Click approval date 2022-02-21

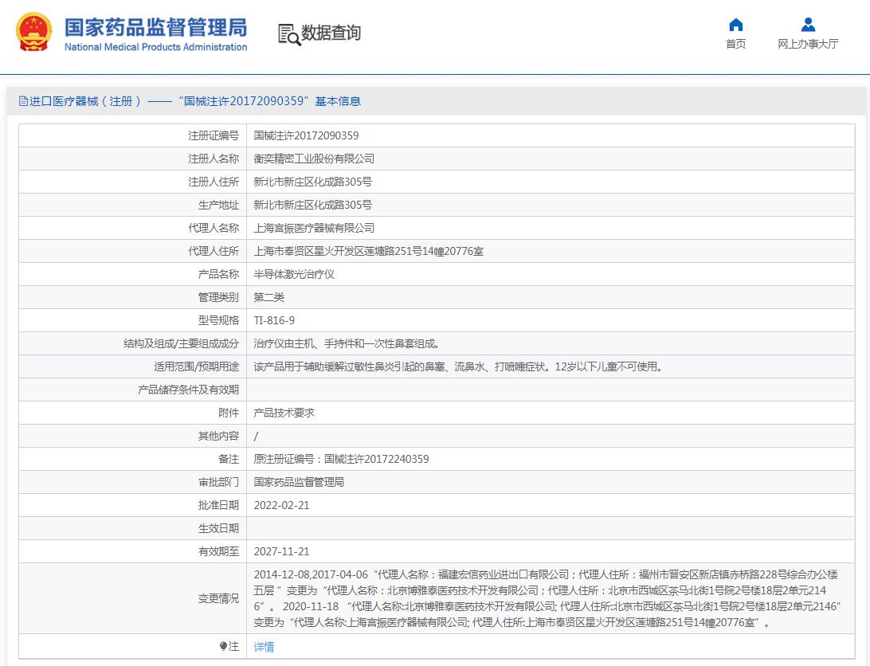281,506
